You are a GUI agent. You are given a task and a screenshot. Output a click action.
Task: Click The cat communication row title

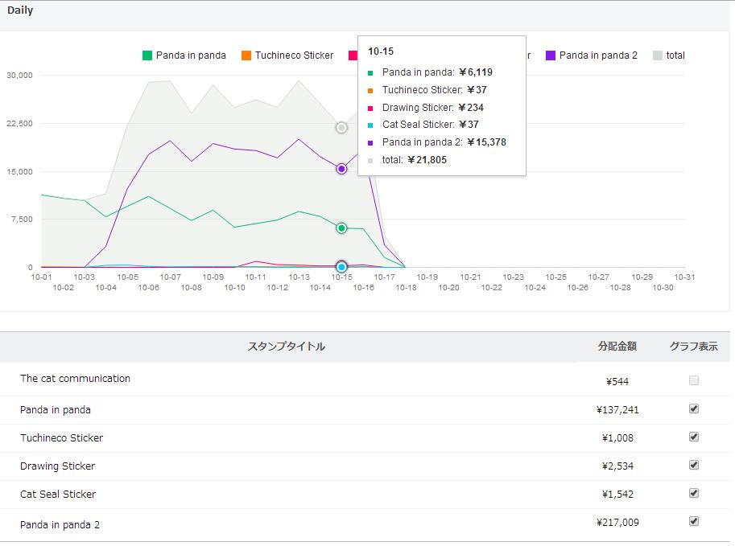(x=75, y=379)
